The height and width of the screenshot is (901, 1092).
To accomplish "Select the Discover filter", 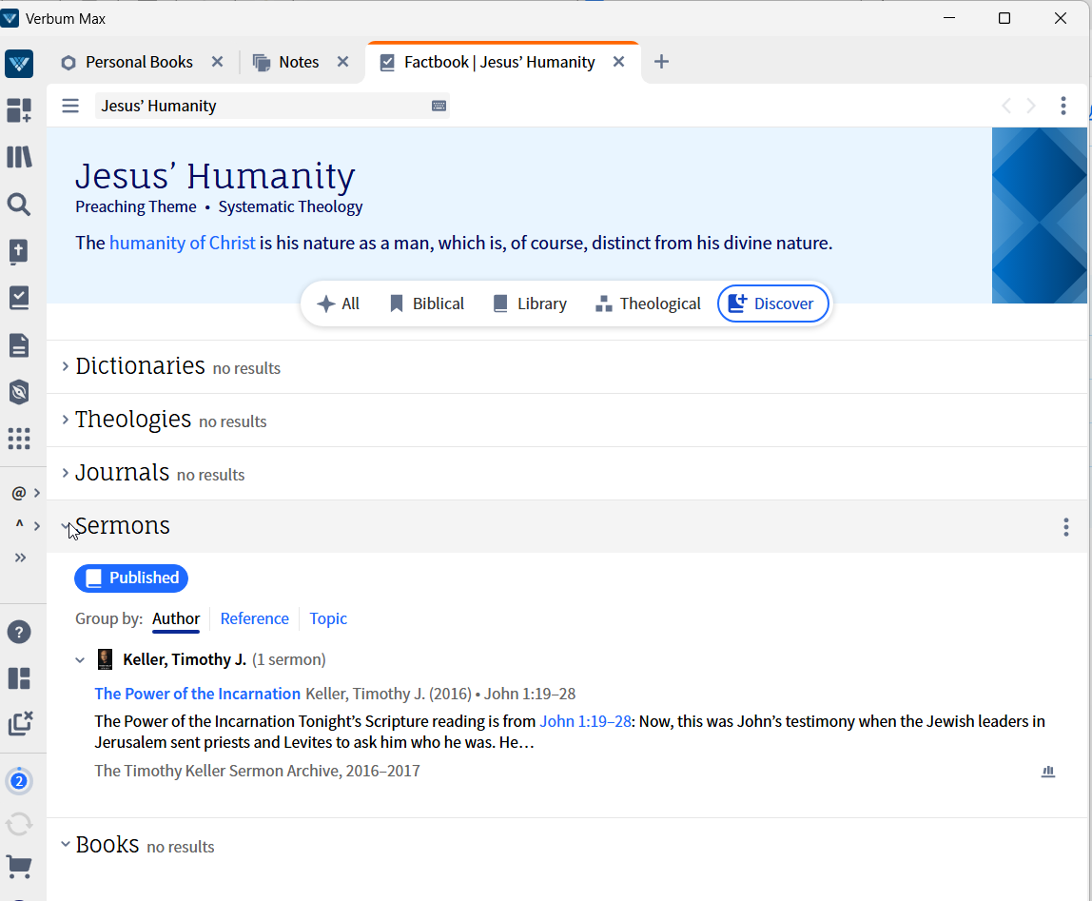I will coord(773,304).
